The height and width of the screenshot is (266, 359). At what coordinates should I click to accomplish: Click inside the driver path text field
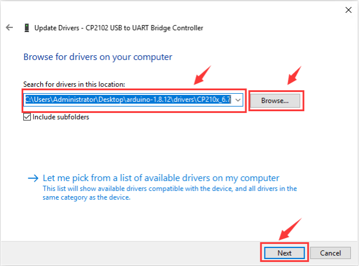click(x=128, y=100)
